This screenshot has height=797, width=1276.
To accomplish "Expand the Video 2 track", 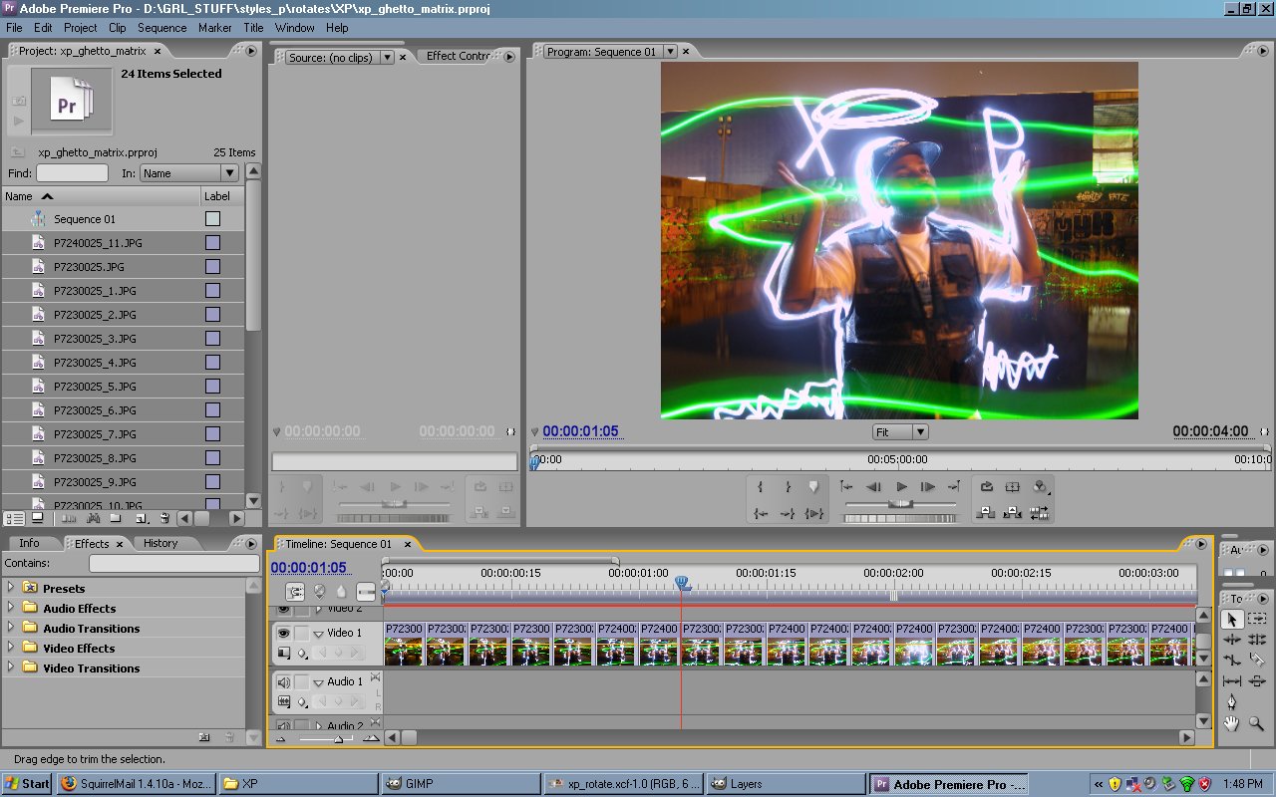I will point(320,608).
